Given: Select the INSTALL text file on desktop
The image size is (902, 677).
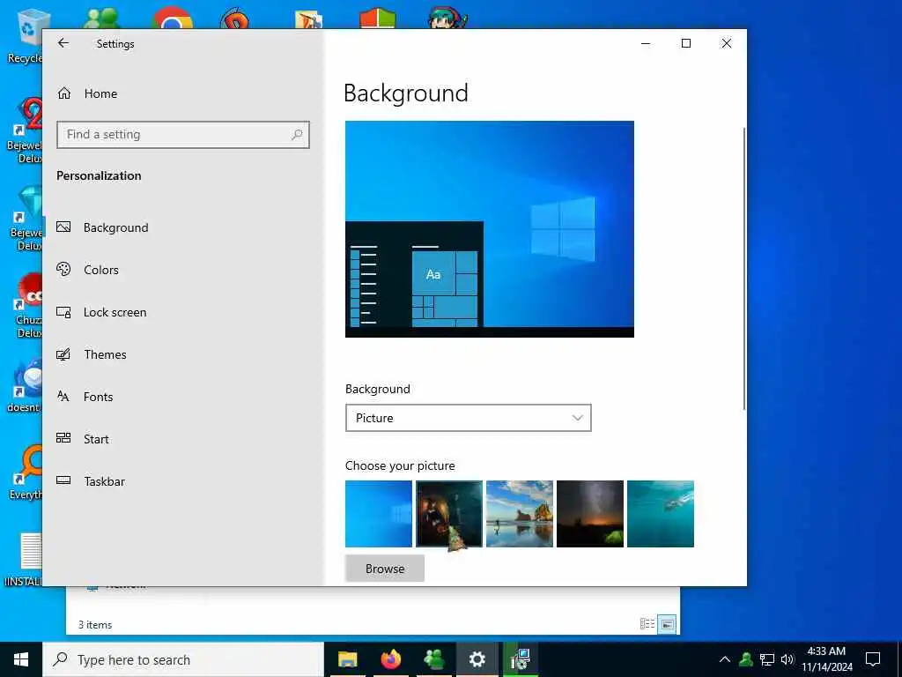Looking at the screenshot, I should point(24,560).
